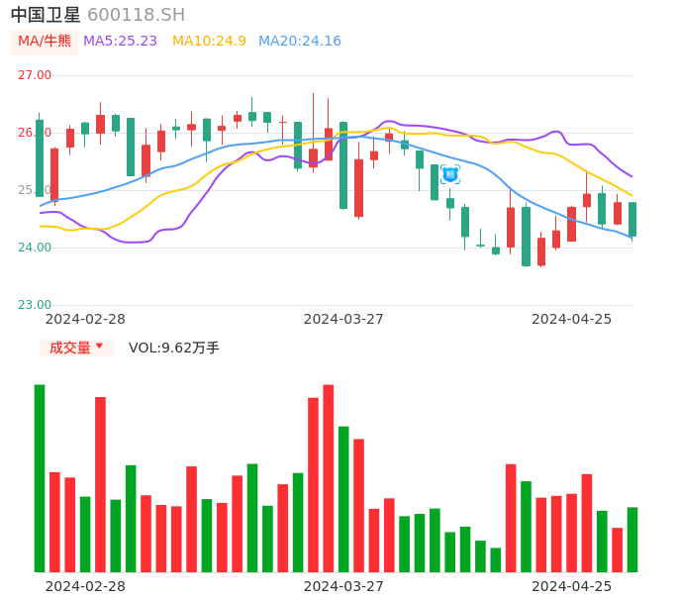Select the MA/牛熊 indicator tab
Image resolution: width=679 pixels, height=600 pixels.
45,42
